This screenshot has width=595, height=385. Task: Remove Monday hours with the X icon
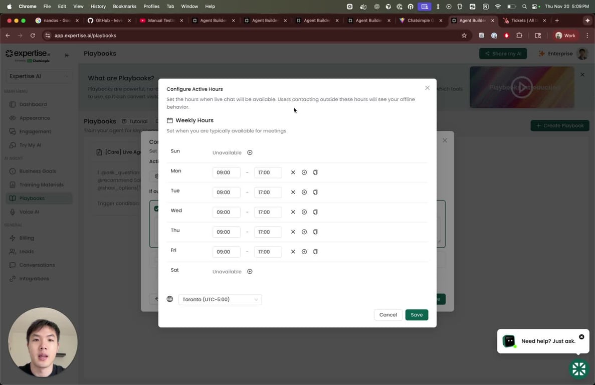pos(293,172)
